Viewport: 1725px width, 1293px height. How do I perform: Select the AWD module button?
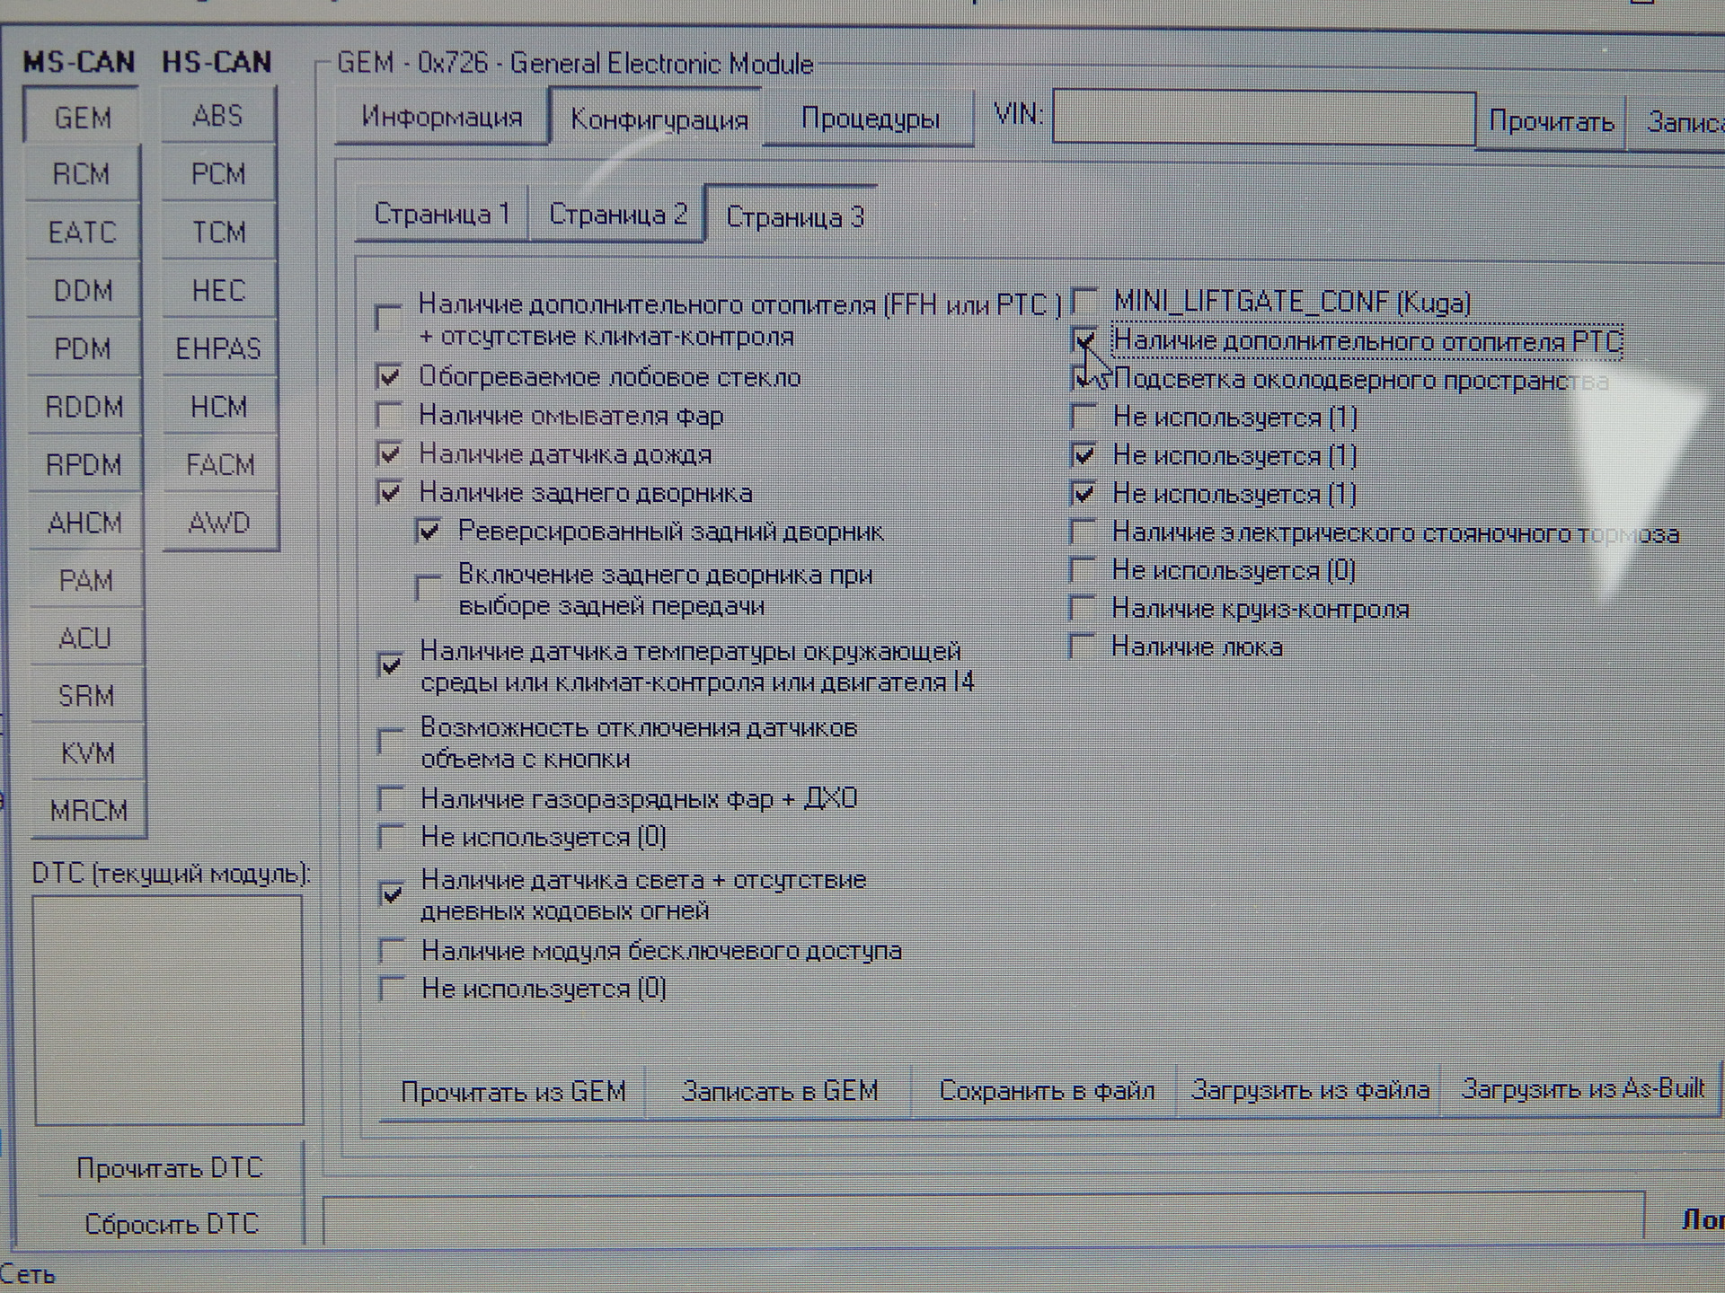tap(218, 523)
